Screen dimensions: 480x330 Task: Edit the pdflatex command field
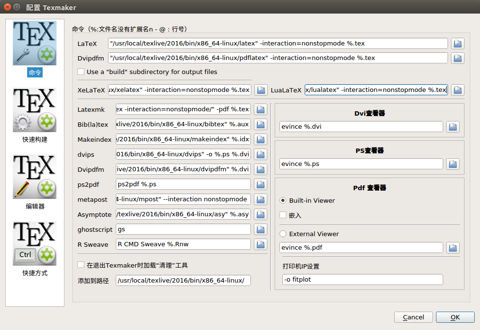[278, 58]
